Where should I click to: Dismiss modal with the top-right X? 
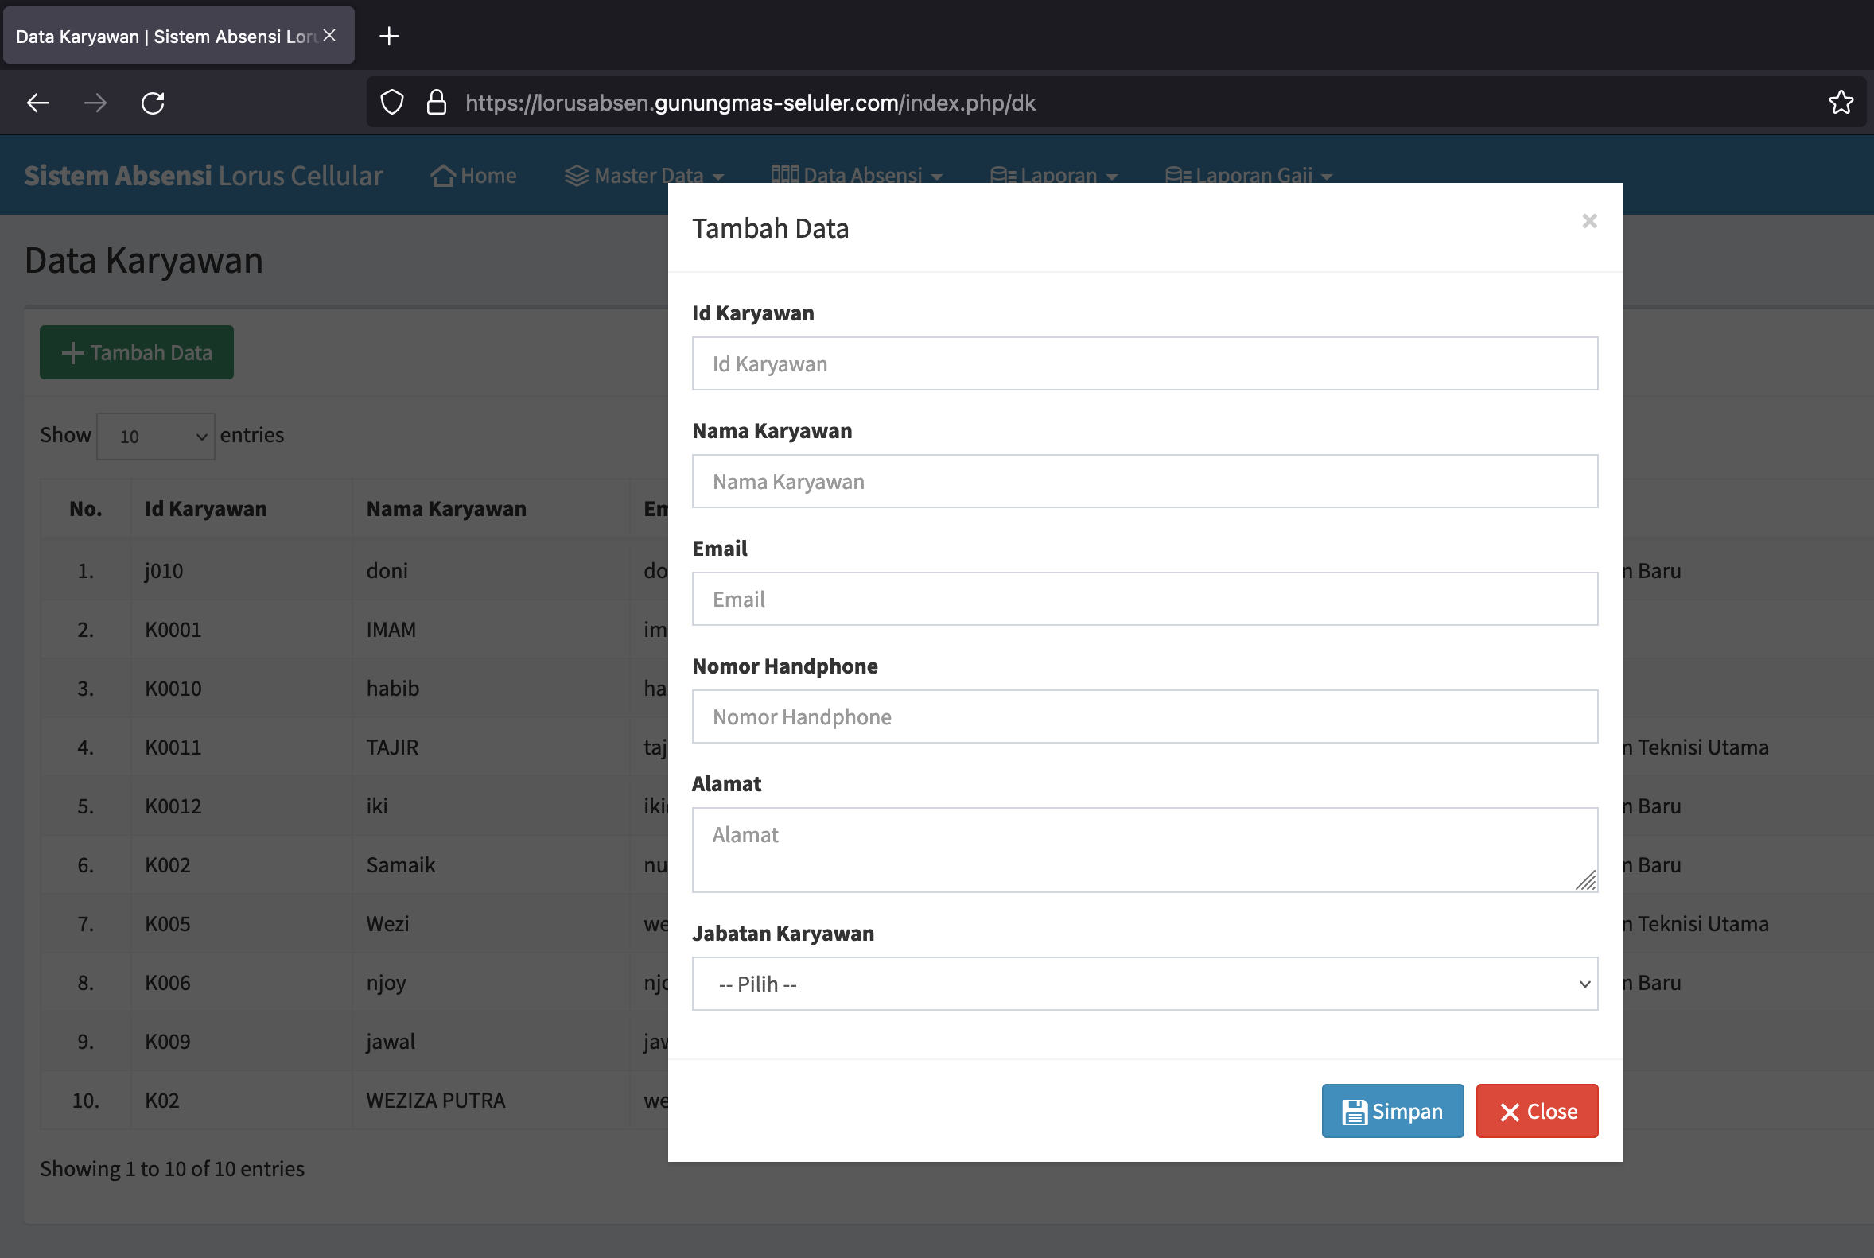point(1589,220)
